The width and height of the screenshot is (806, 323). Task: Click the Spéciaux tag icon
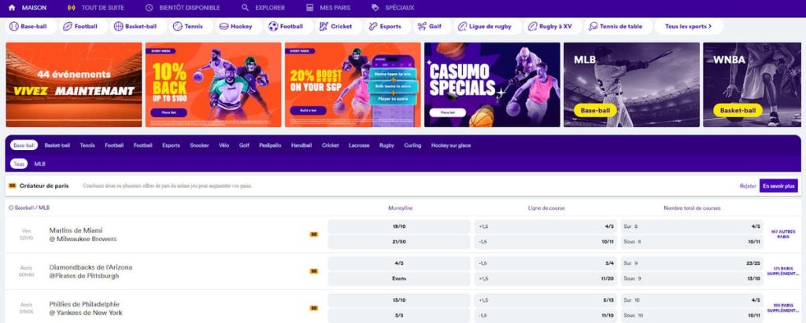pyautogui.click(x=375, y=8)
